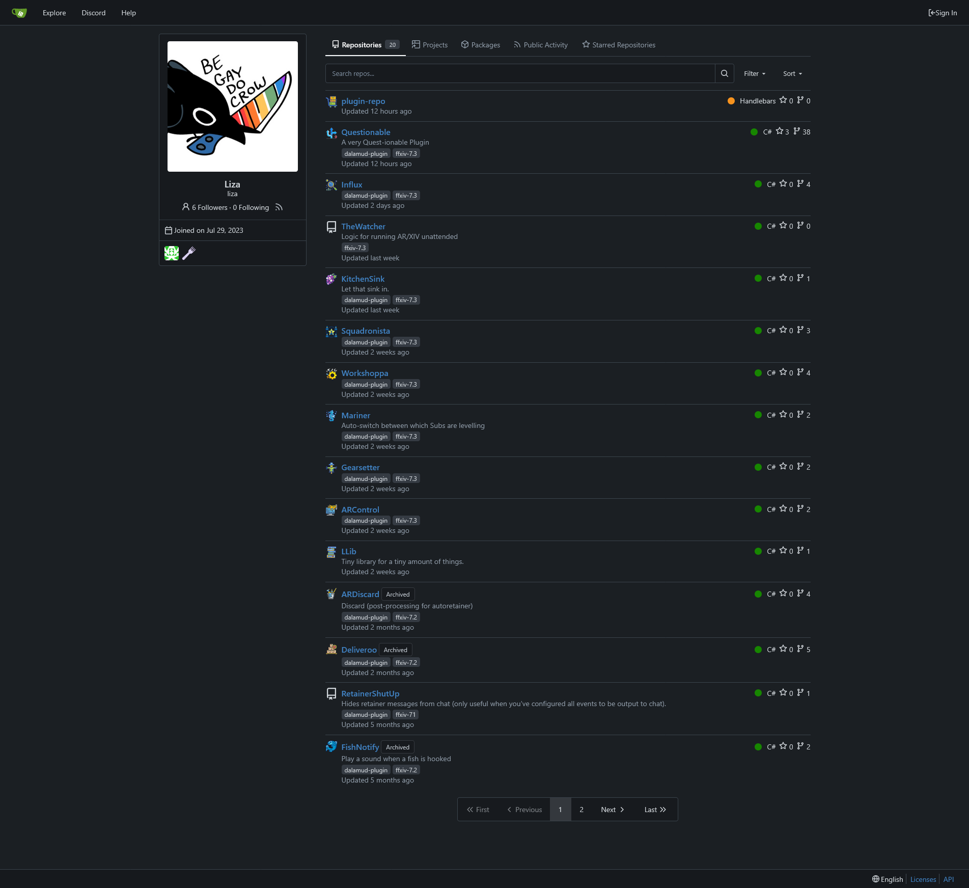The width and height of the screenshot is (969, 888).
Task: Switch to the Repositories tab
Action: point(366,45)
